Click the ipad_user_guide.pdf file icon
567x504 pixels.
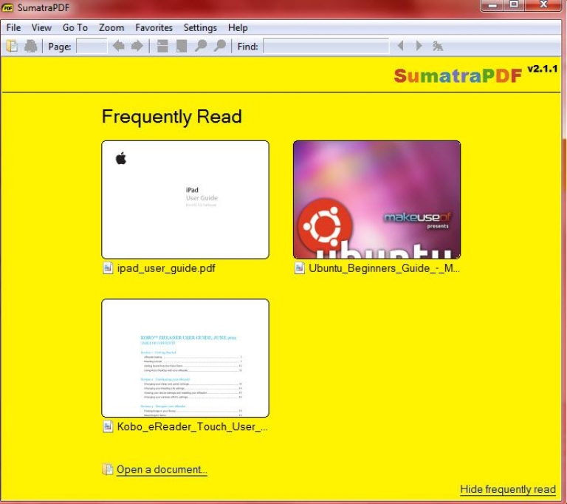(x=108, y=268)
